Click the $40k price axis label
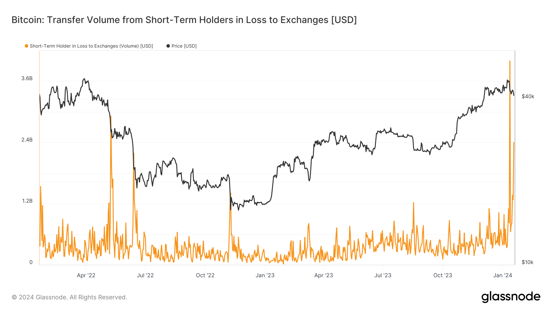This screenshot has width=552, height=311. (x=528, y=97)
